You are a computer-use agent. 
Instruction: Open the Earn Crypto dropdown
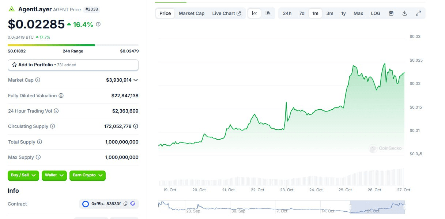(87, 175)
